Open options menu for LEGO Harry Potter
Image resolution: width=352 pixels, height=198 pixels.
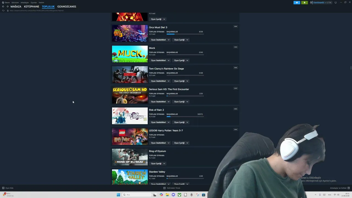coord(235,130)
